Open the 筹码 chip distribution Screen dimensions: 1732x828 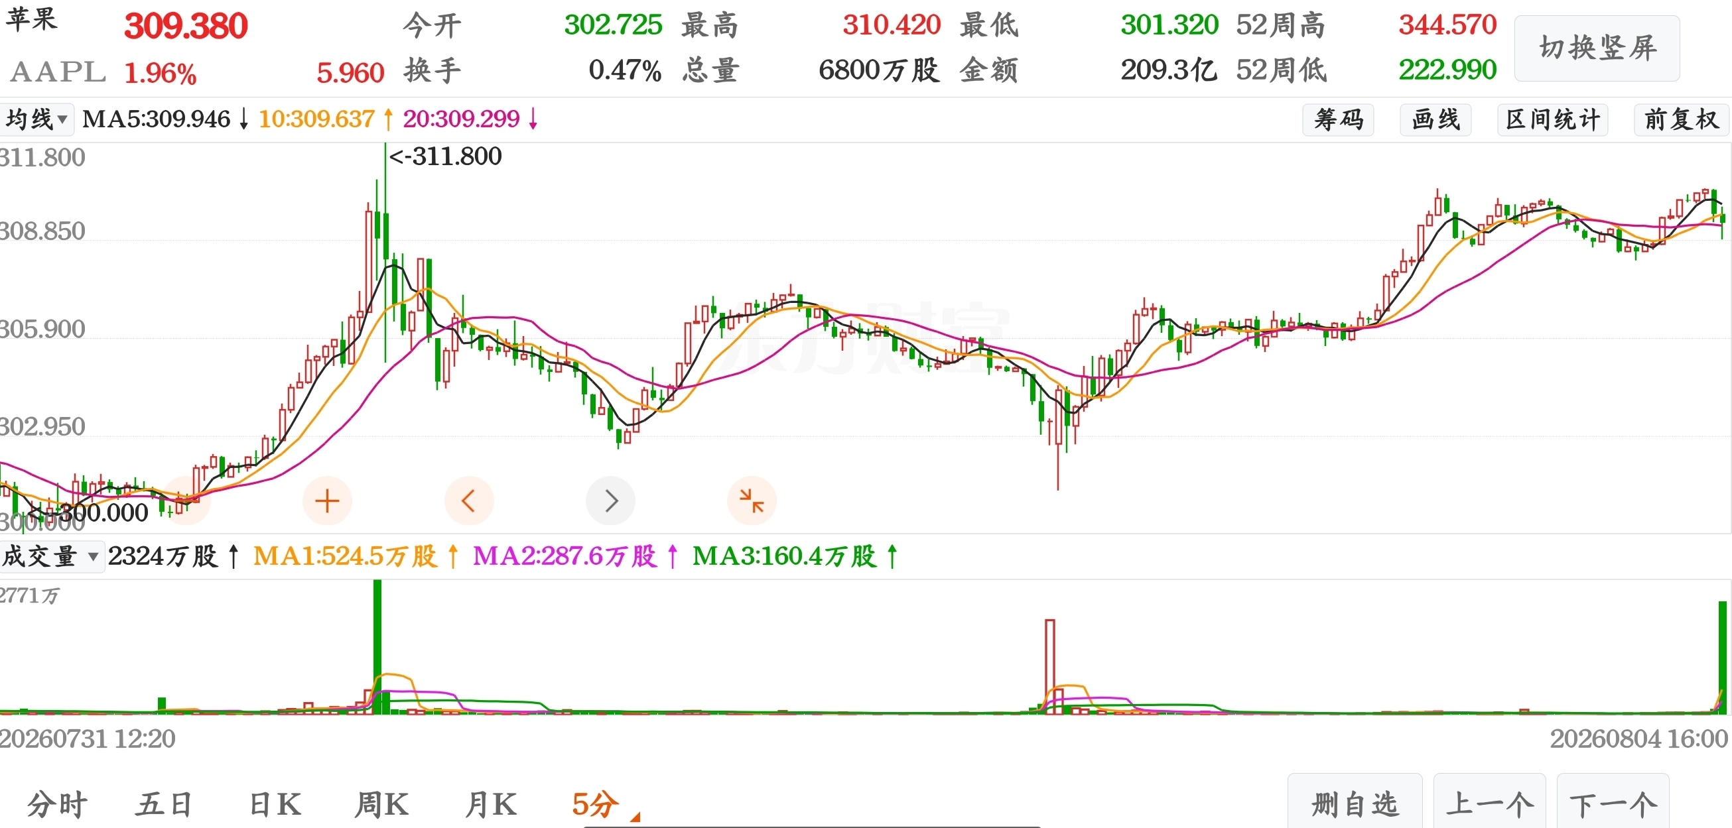point(1338,119)
